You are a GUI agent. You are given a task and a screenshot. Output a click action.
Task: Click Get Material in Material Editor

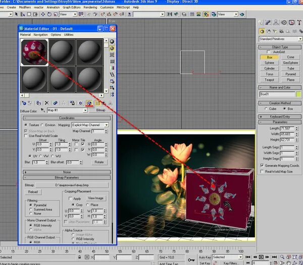point(24,103)
